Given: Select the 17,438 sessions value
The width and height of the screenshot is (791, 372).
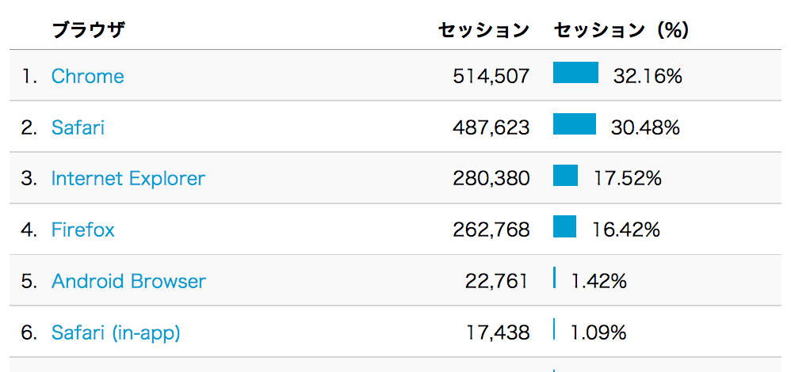Looking at the screenshot, I should click(498, 332).
